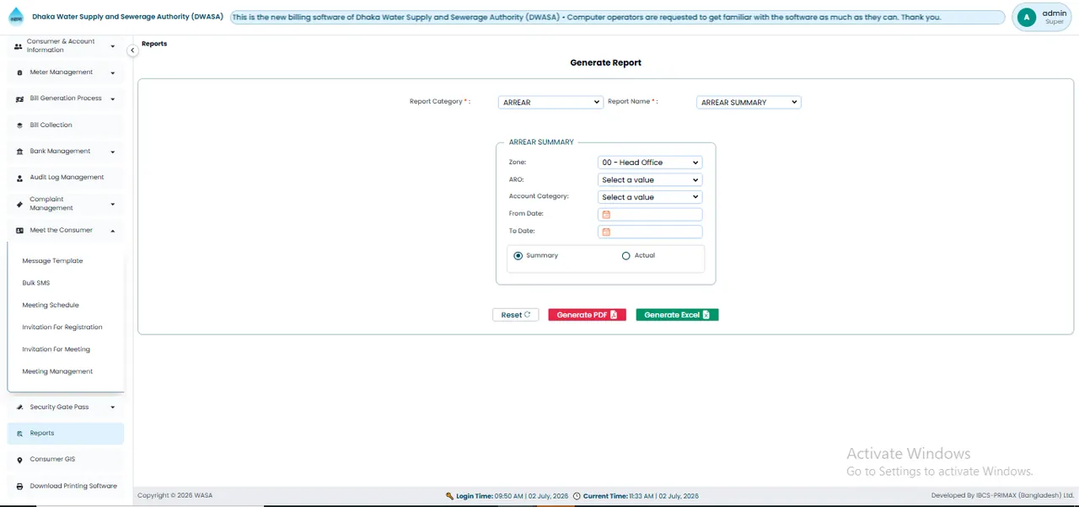The image size is (1079, 507).
Task: Expand the Security Gate Pass arrow
Action: (x=113, y=408)
